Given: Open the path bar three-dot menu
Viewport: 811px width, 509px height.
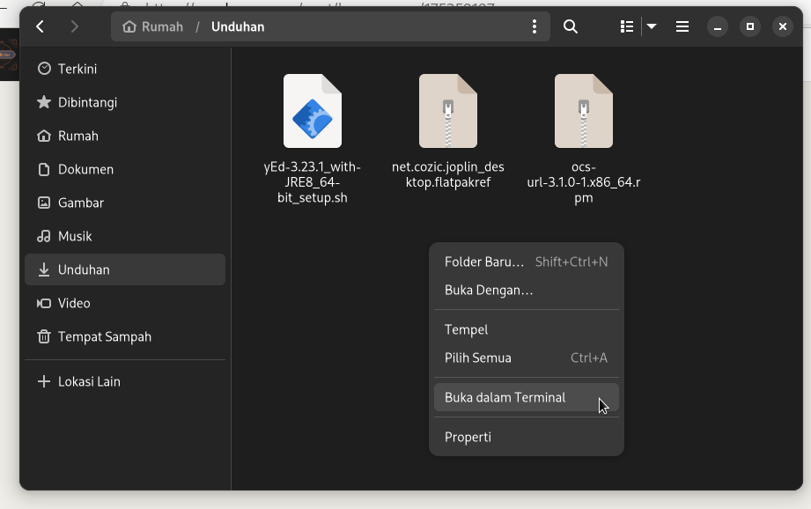Looking at the screenshot, I should [x=534, y=26].
